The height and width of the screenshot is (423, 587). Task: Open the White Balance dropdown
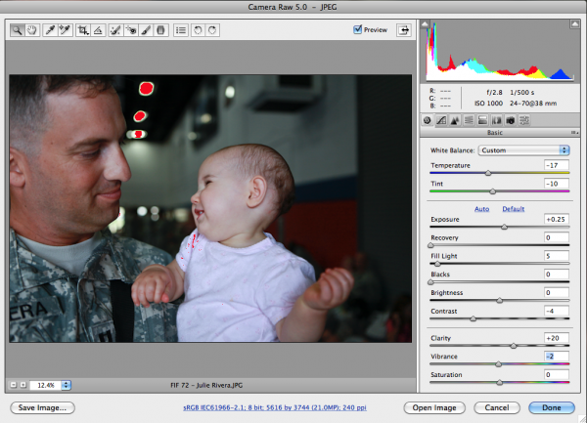pyautogui.click(x=523, y=150)
